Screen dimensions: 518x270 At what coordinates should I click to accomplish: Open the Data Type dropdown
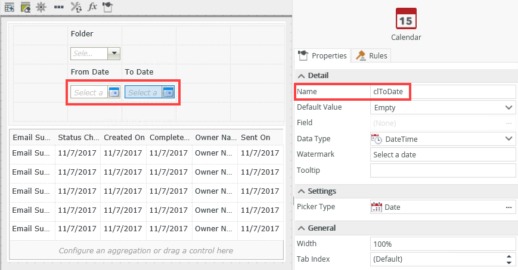508,139
